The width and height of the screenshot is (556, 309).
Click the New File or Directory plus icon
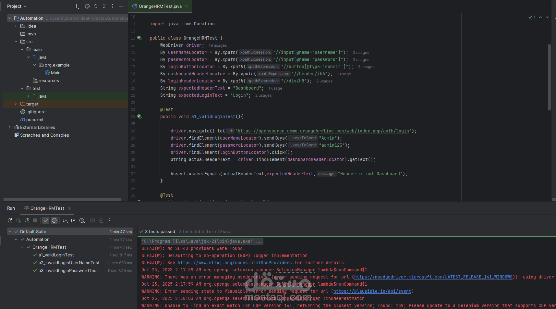[x=77, y=6]
